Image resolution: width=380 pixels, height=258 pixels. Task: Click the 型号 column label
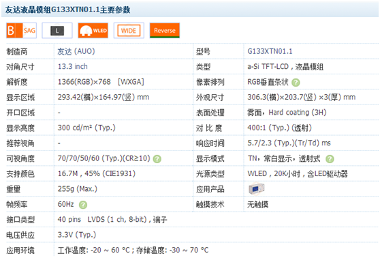[203, 51]
